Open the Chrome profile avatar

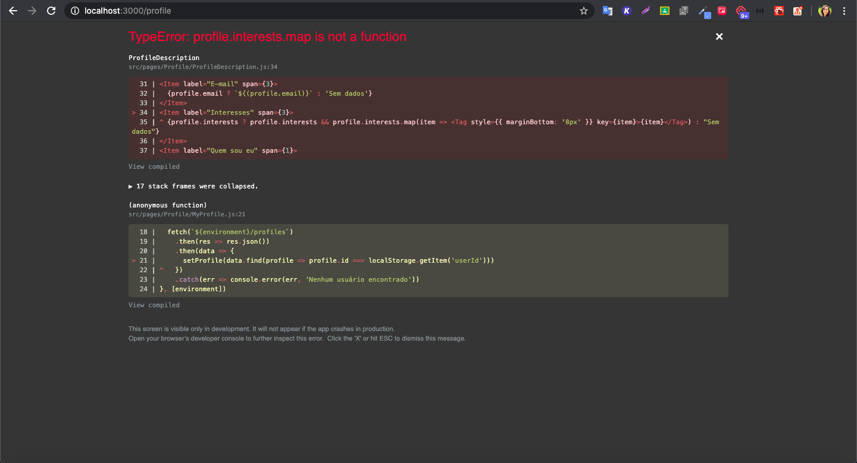coord(824,10)
